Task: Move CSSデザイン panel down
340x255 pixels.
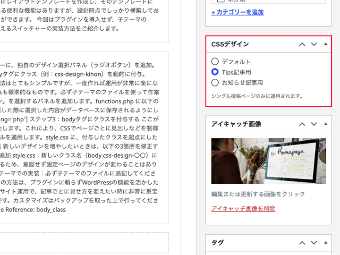Action: pyautogui.click(x=314, y=44)
